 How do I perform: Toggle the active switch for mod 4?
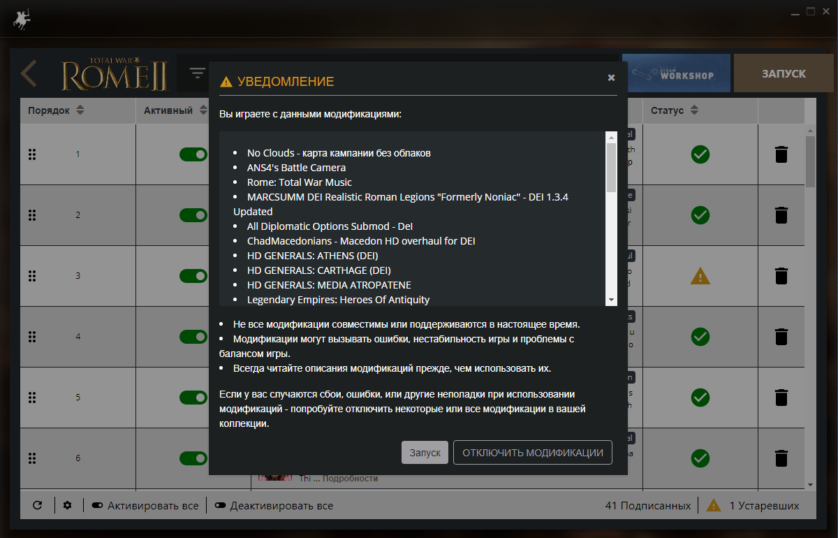coord(193,337)
